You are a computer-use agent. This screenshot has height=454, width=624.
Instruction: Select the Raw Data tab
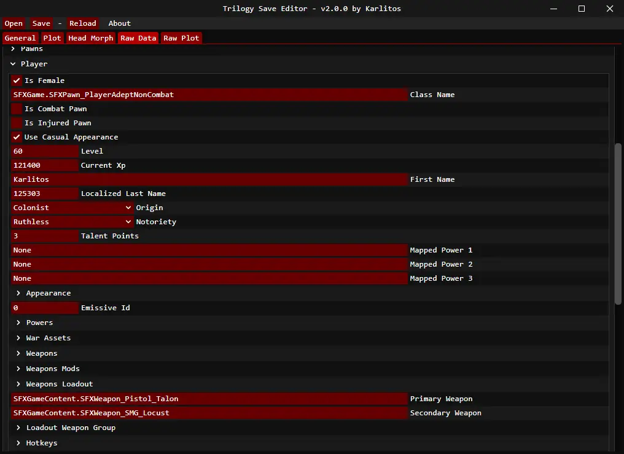(138, 38)
